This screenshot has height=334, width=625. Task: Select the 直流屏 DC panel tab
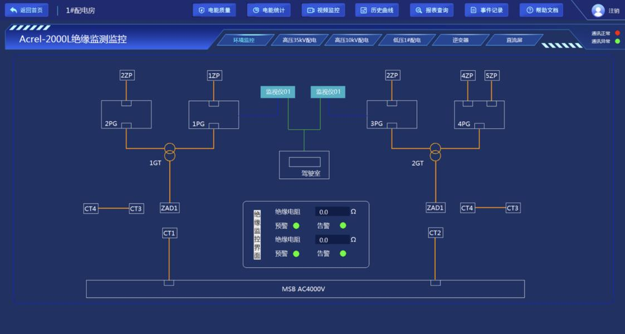click(x=514, y=40)
